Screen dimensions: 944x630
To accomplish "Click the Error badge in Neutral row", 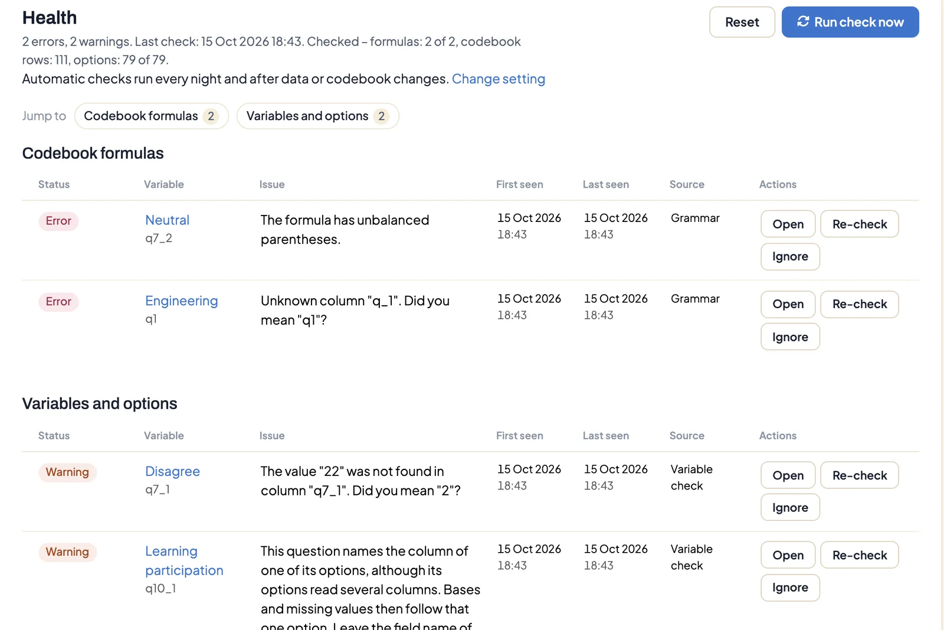I will (x=58, y=221).
